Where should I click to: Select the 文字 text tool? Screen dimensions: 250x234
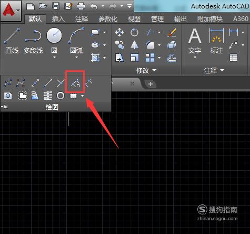click(195, 41)
